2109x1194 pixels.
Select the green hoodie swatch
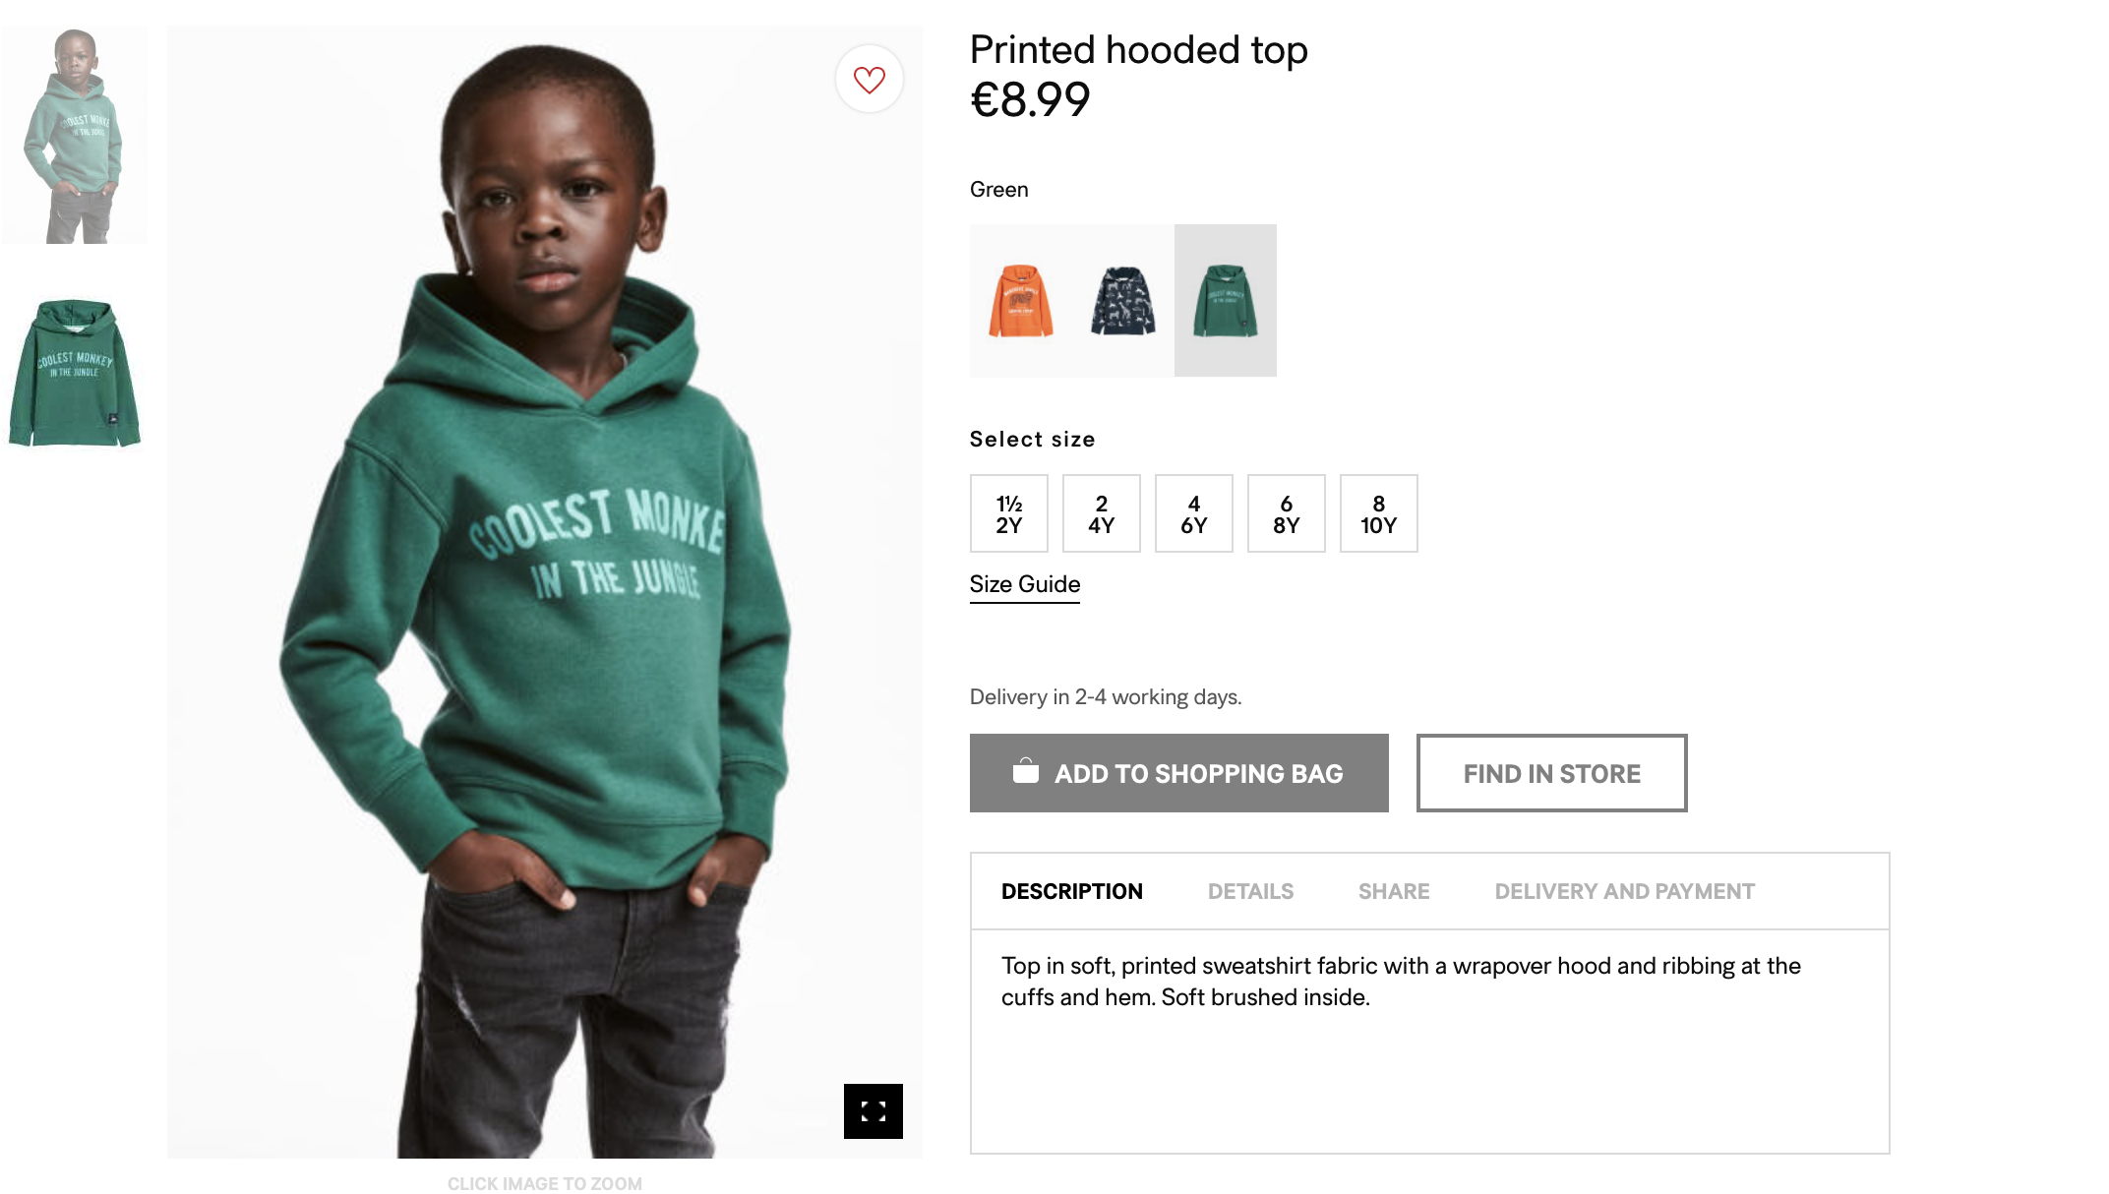pyautogui.click(x=1225, y=301)
